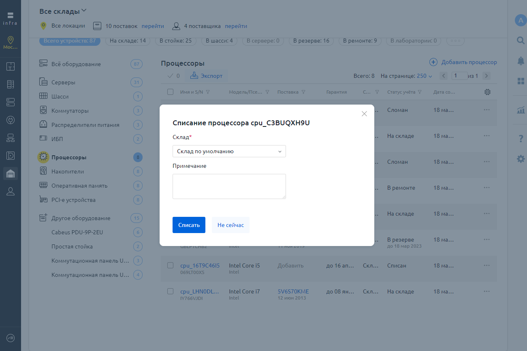Open help question mark icon
527x351 pixels.
pos(521,139)
